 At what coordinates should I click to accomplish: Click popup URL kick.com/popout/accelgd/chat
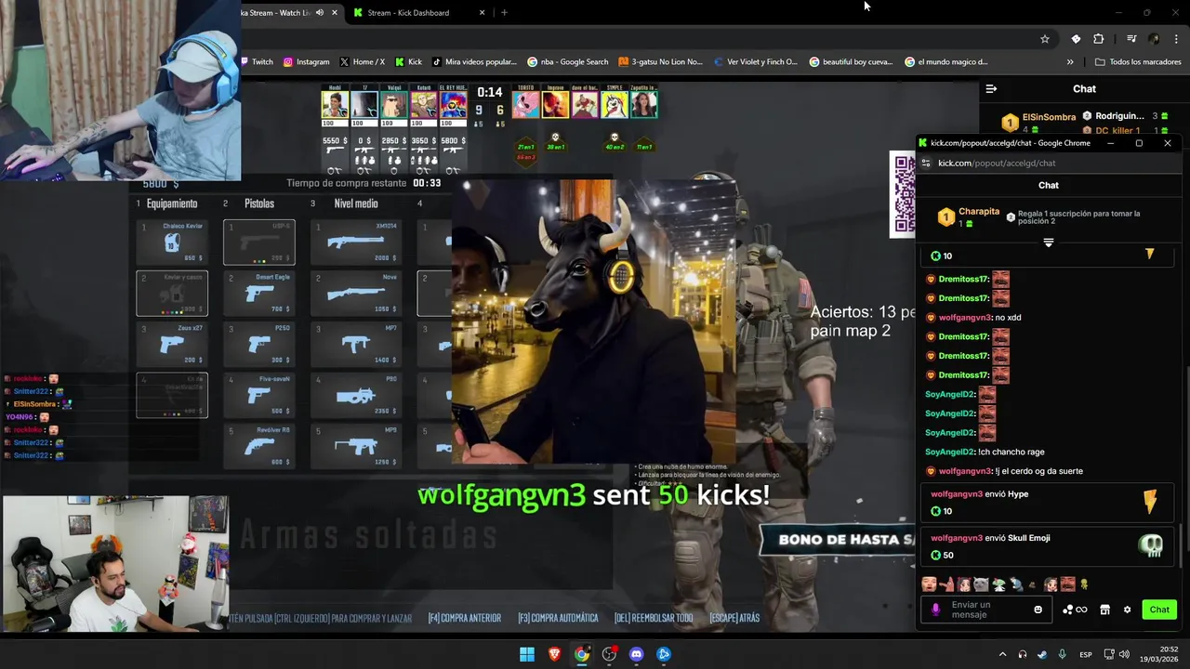(997, 164)
